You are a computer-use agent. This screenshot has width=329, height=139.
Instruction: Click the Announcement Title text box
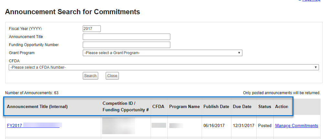pyautogui.click(x=126, y=37)
